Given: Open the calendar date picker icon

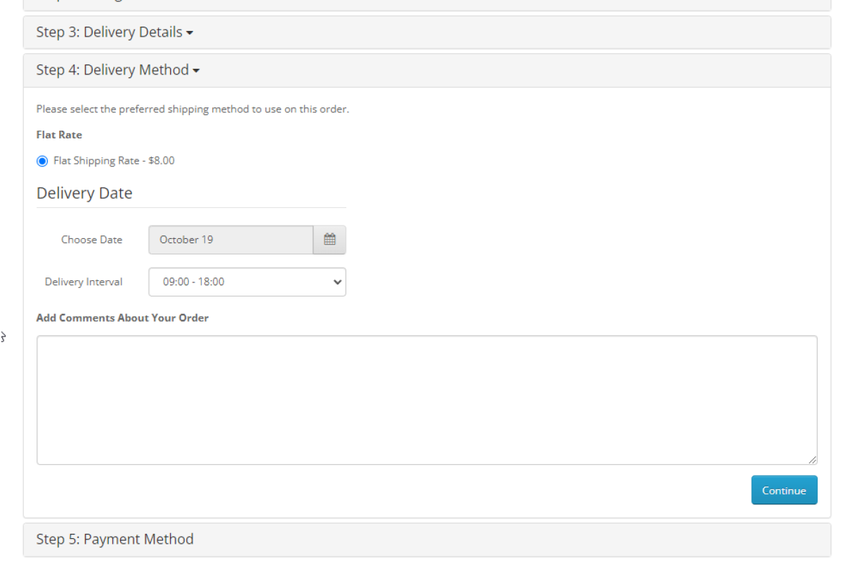Looking at the screenshot, I should click(x=329, y=240).
